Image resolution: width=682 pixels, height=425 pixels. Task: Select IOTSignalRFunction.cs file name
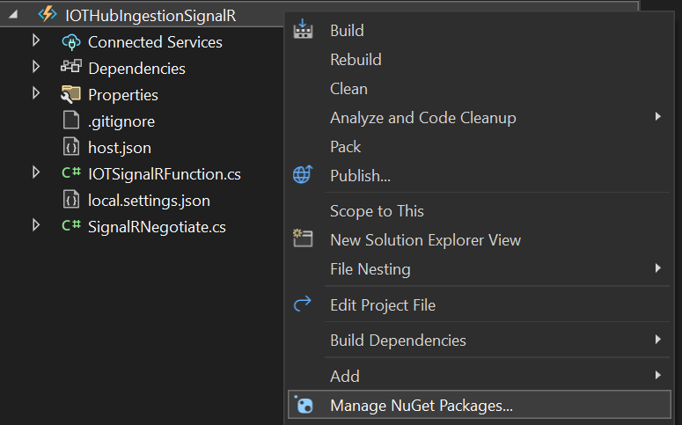(165, 174)
